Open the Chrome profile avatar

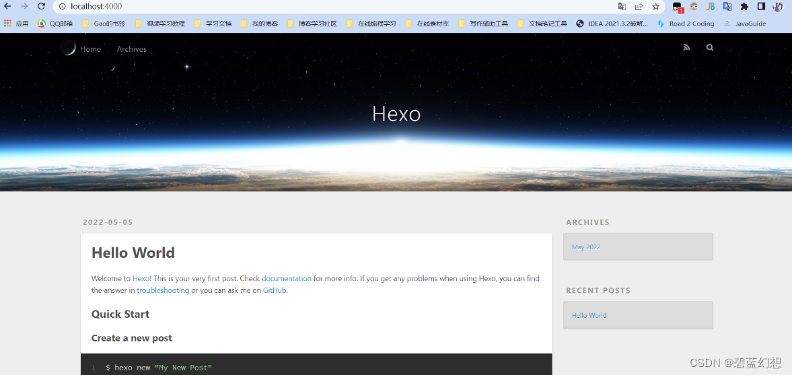coord(778,7)
